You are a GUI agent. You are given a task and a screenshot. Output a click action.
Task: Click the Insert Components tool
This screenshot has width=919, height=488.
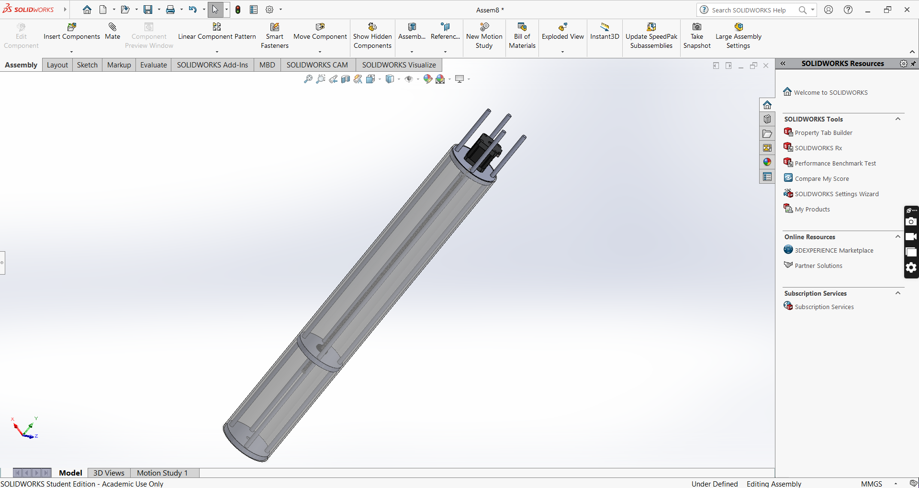pyautogui.click(x=72, y=32)
